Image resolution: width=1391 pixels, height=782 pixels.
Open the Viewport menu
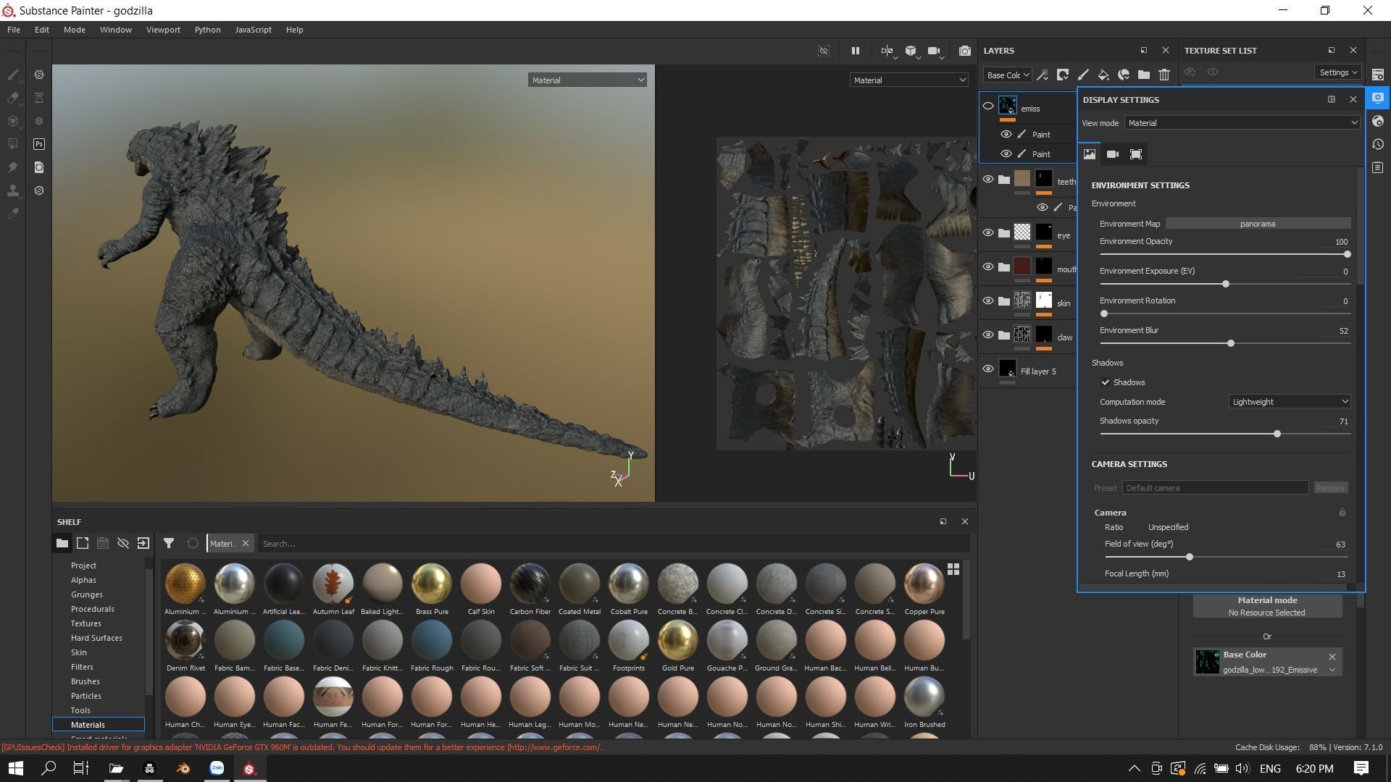(x=163, y=30)
